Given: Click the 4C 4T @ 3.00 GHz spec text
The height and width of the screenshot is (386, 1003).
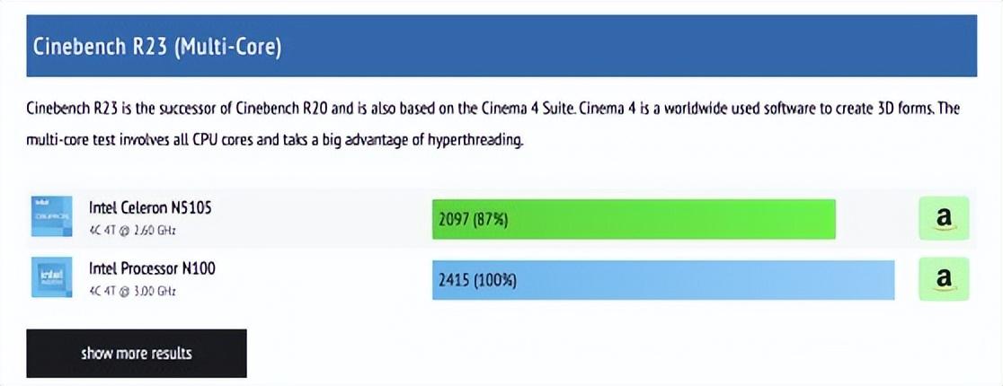Looking at the screenshot, I should [x=132, y=291].
